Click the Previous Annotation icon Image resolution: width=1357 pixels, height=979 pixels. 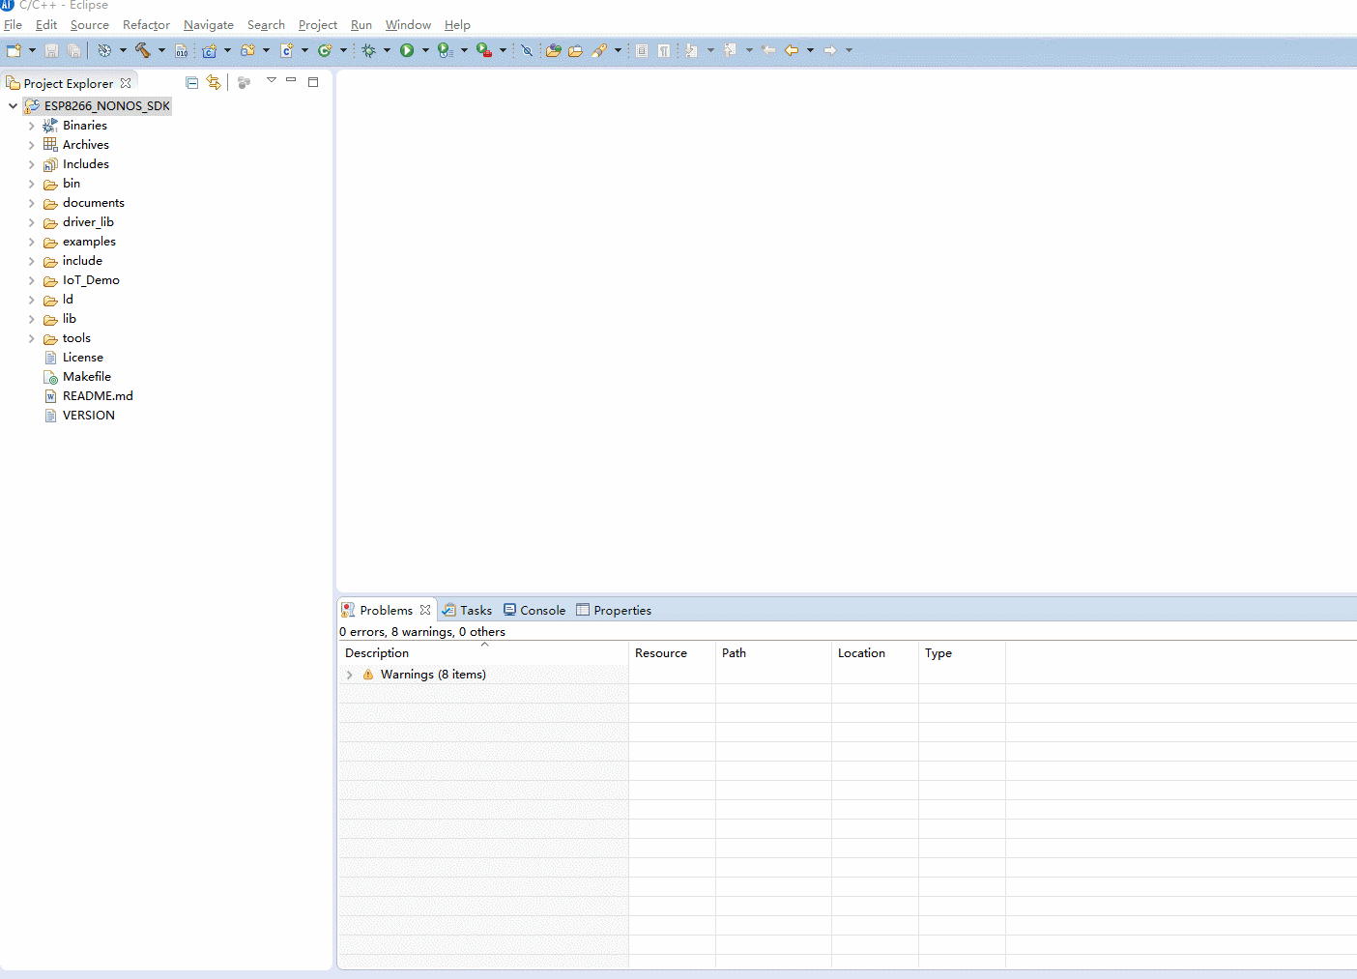(731, 50)
